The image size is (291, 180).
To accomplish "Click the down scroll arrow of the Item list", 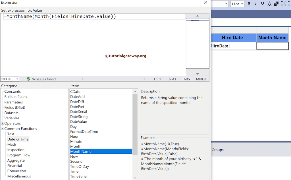I will click(x=135, y=178).
